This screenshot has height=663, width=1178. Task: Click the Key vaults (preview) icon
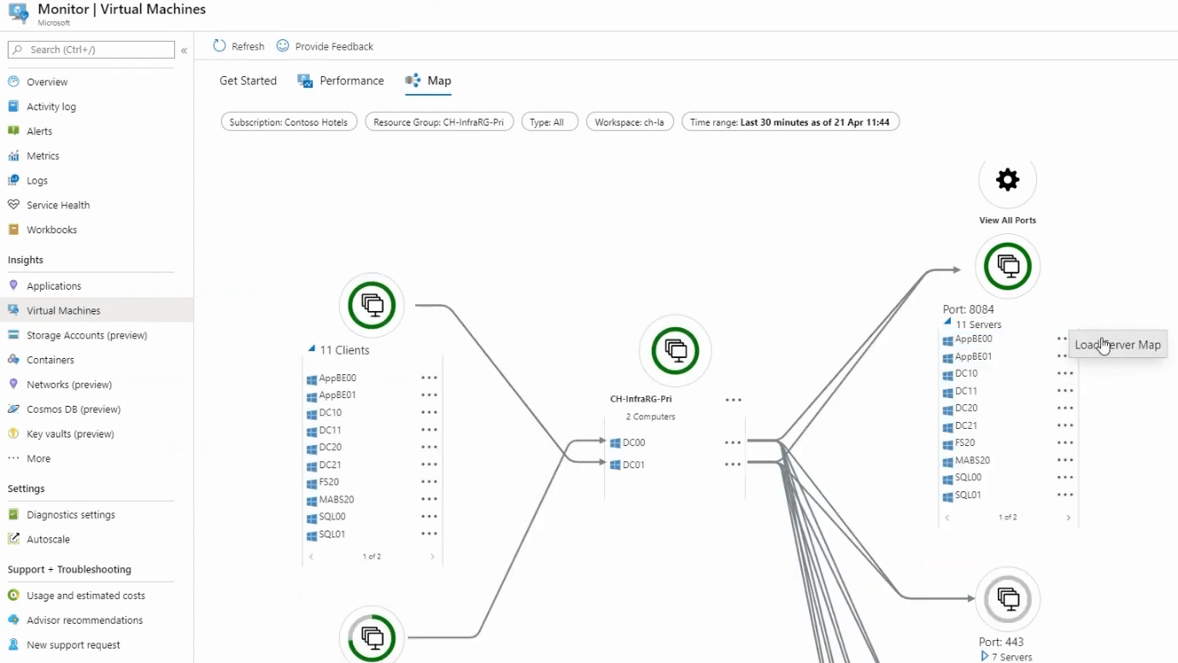[x=13, y=434]
